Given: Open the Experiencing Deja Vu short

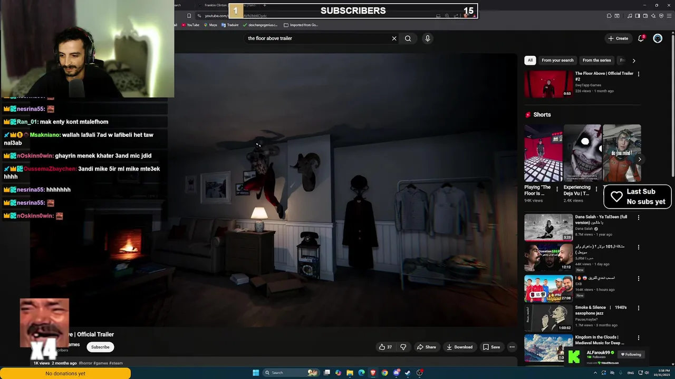Looking at the screenshot, I should pyautogui.click(x=583, y=153).
